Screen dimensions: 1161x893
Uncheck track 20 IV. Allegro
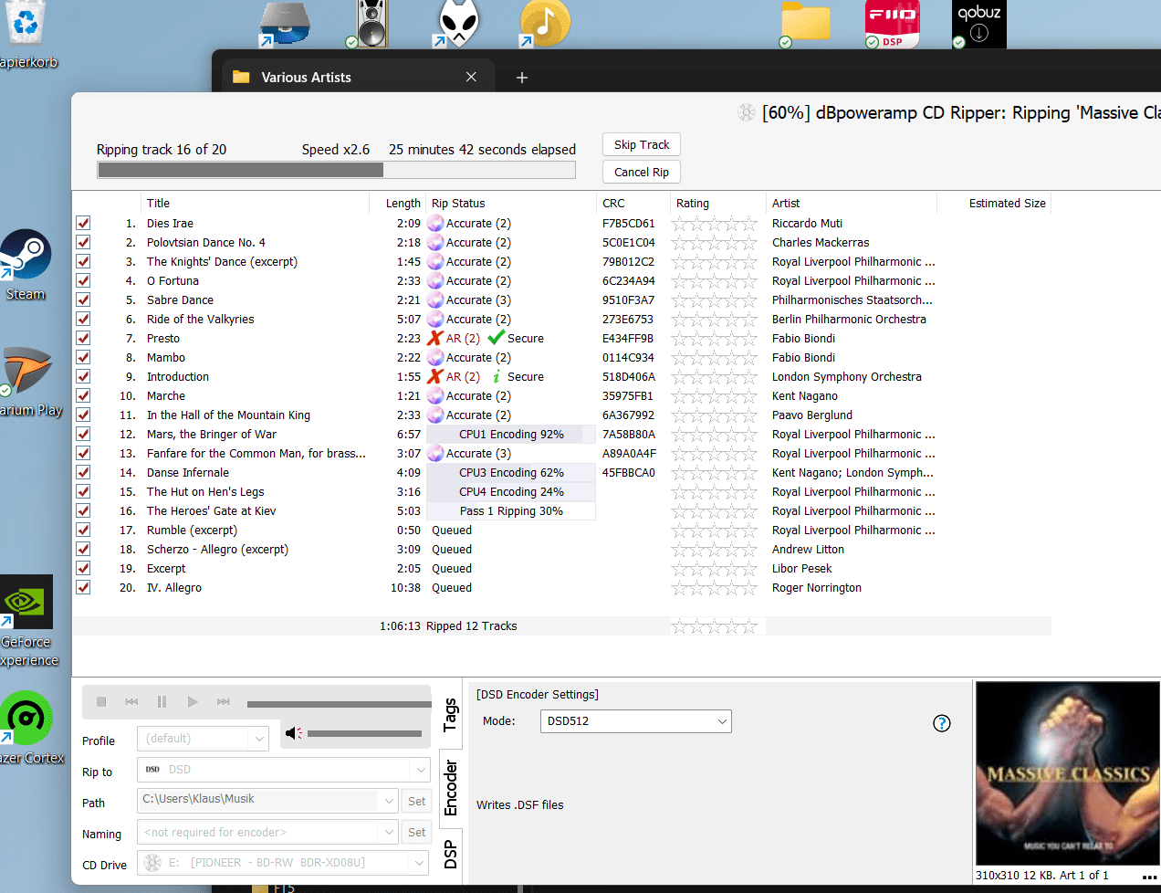83,587
